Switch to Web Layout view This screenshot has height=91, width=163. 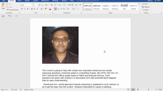(138, 89)
